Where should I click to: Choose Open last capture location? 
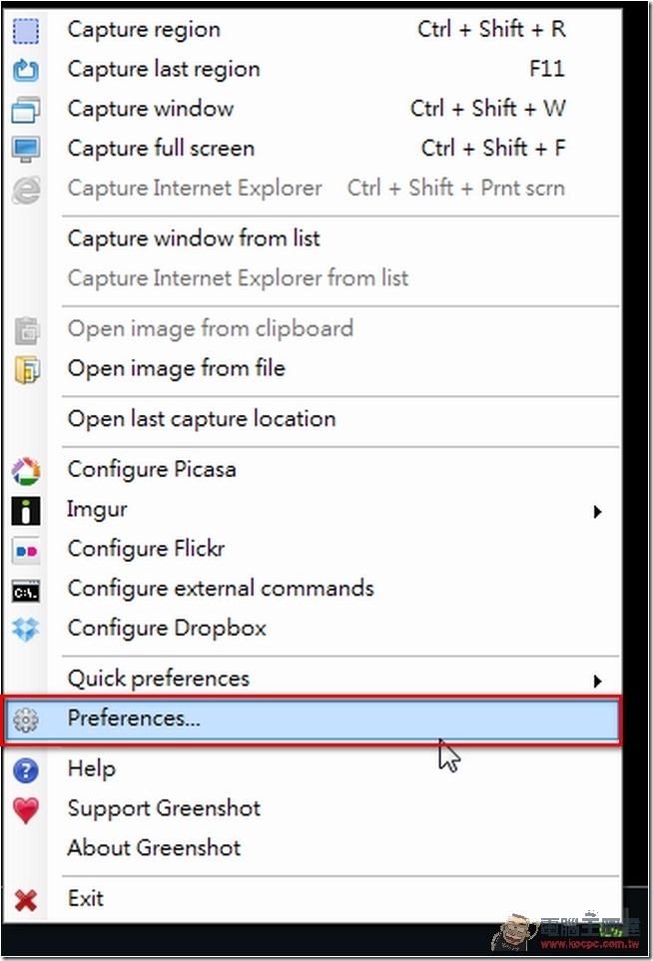click(x=202, y=419)
